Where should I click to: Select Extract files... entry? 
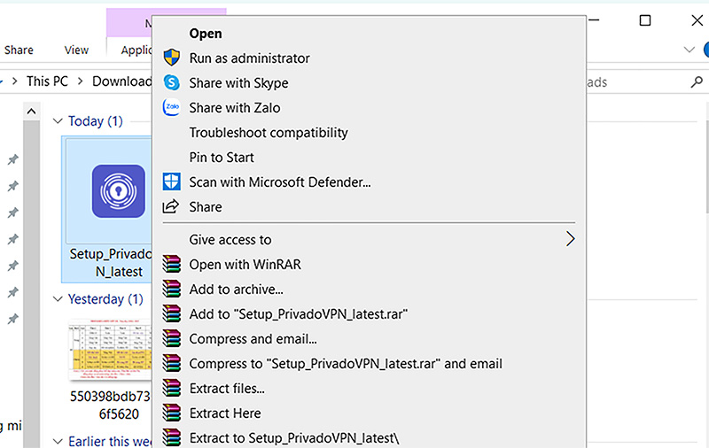(x=227, y=389)
